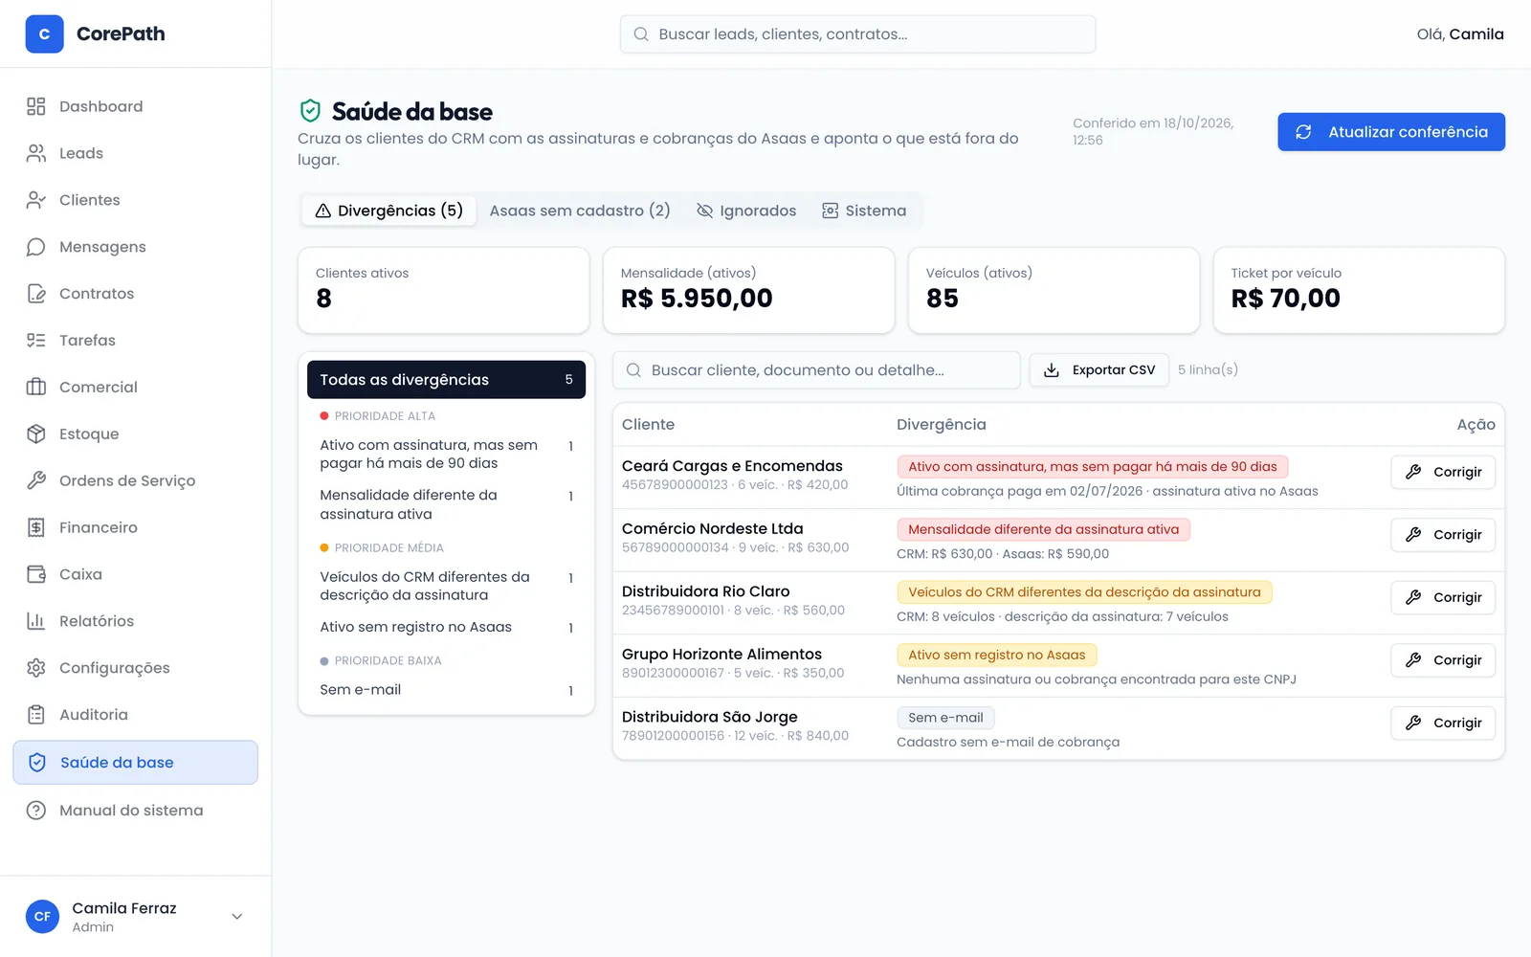The image size is (1531, 957).
Task: Open the Manual do sistema help icon
Action: [x=36, y=811]
